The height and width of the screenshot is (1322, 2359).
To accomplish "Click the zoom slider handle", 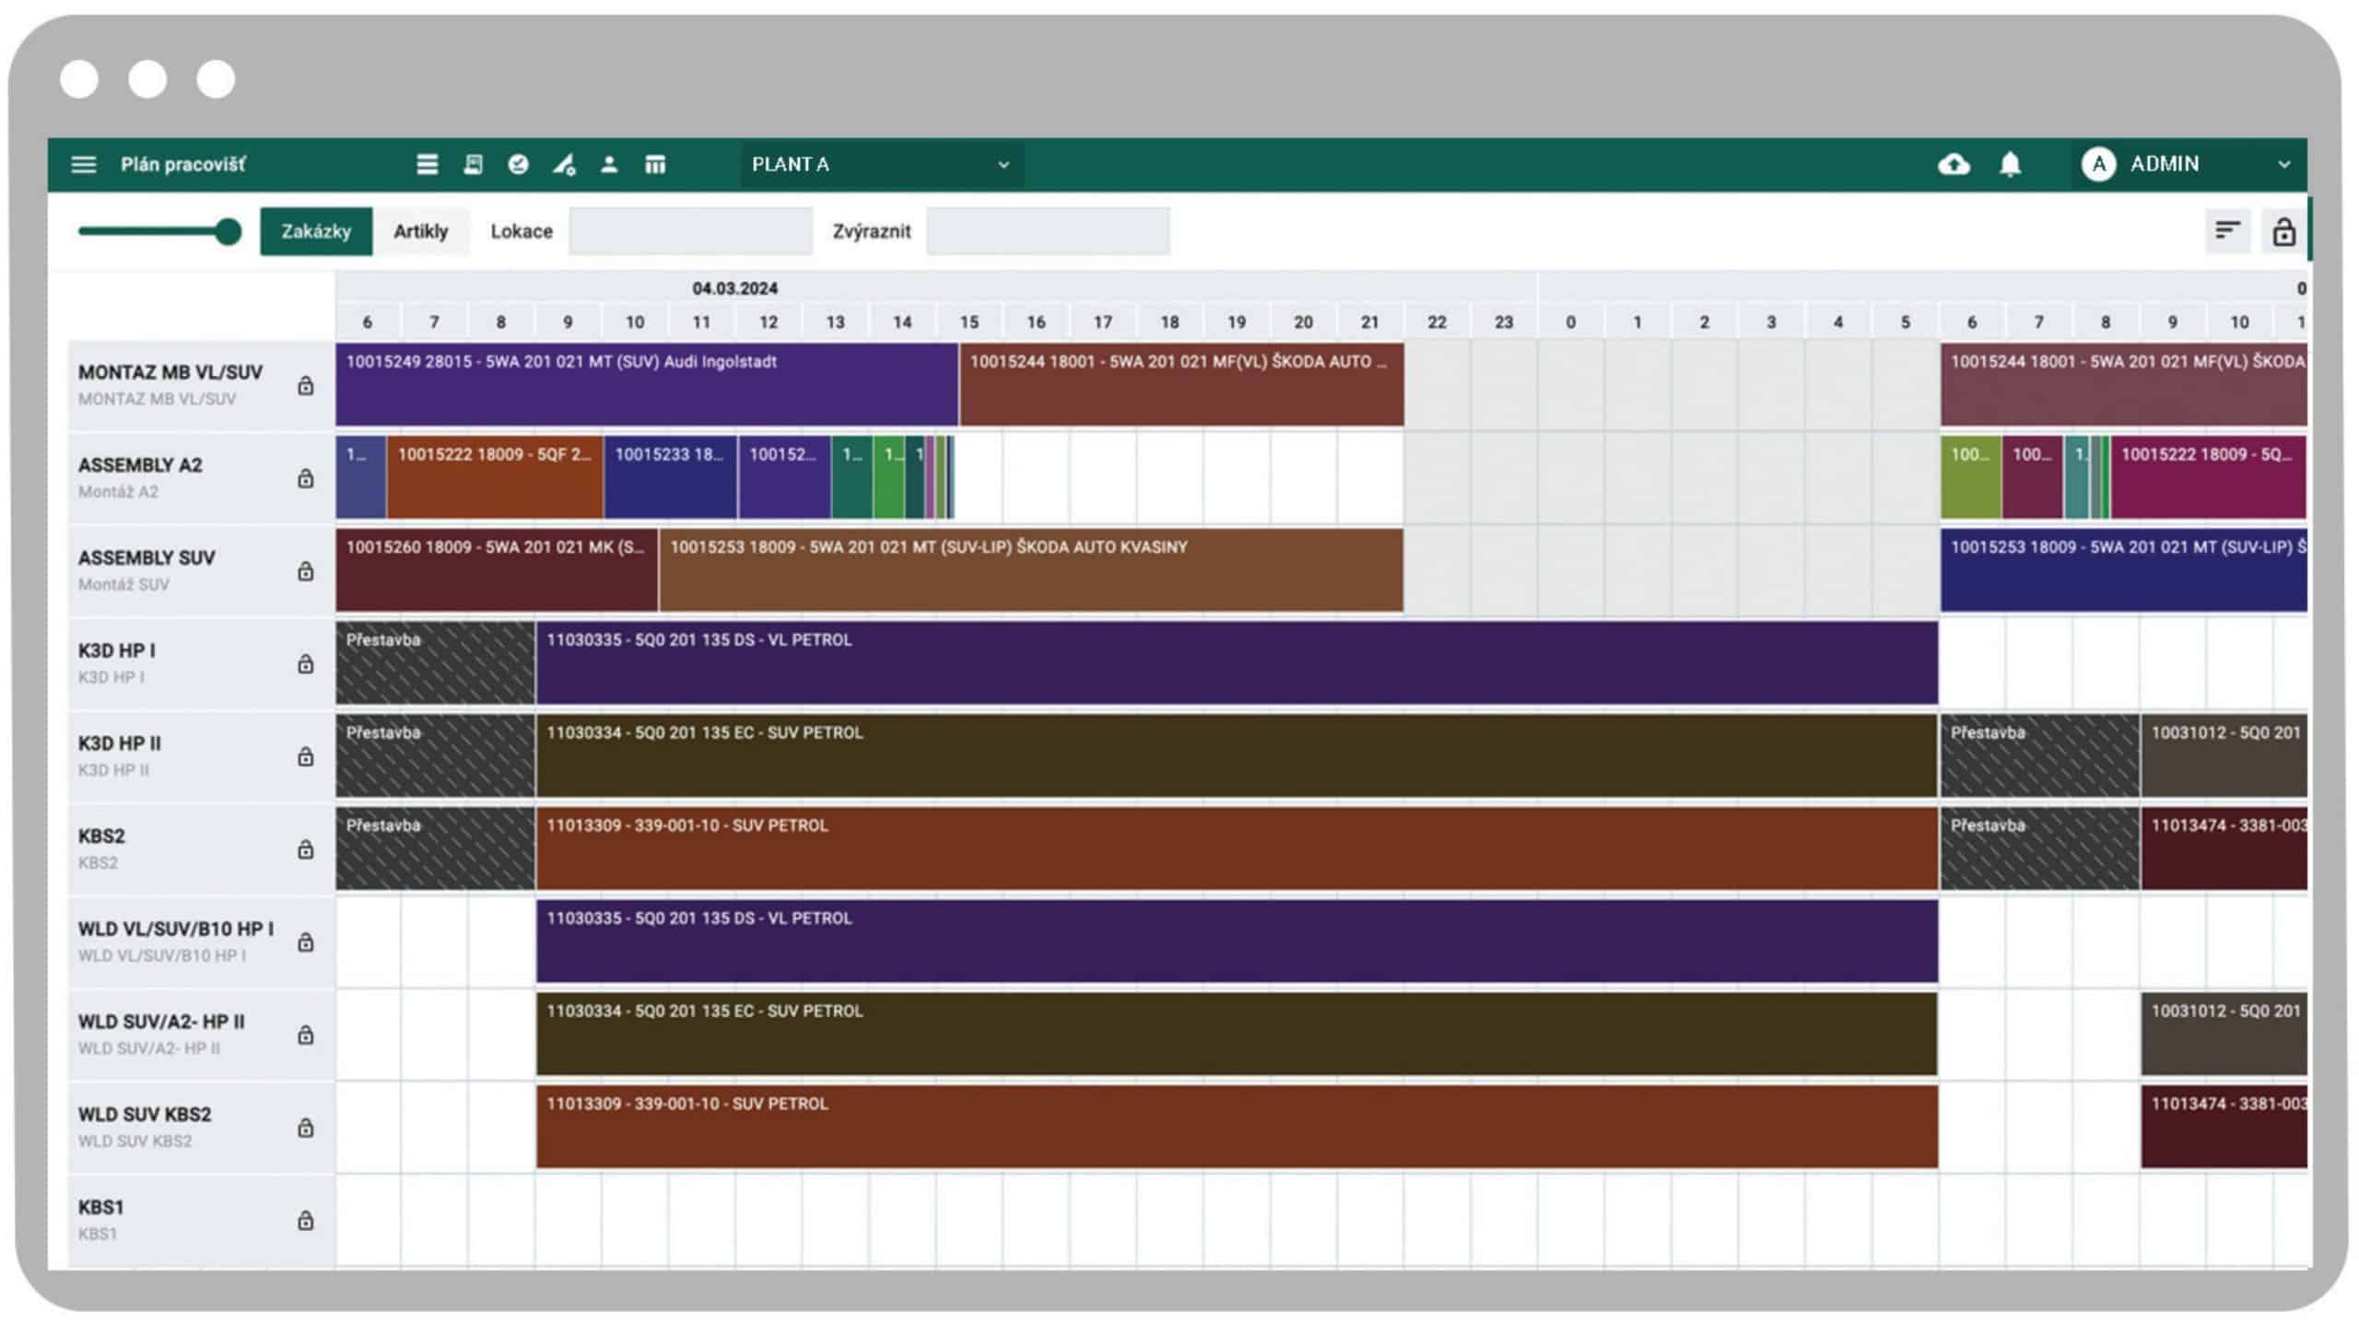I will click(x=228, y=231).
